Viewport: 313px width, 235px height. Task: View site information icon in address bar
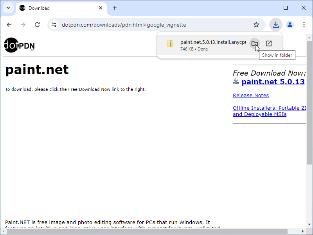point(54,25)
